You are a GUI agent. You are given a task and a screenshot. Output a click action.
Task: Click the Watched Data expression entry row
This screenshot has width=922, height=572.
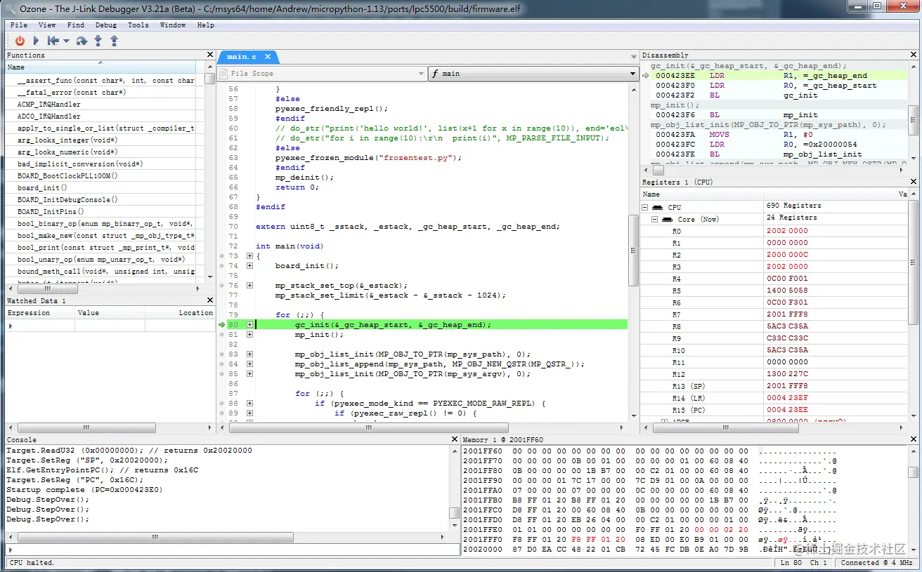41,326
